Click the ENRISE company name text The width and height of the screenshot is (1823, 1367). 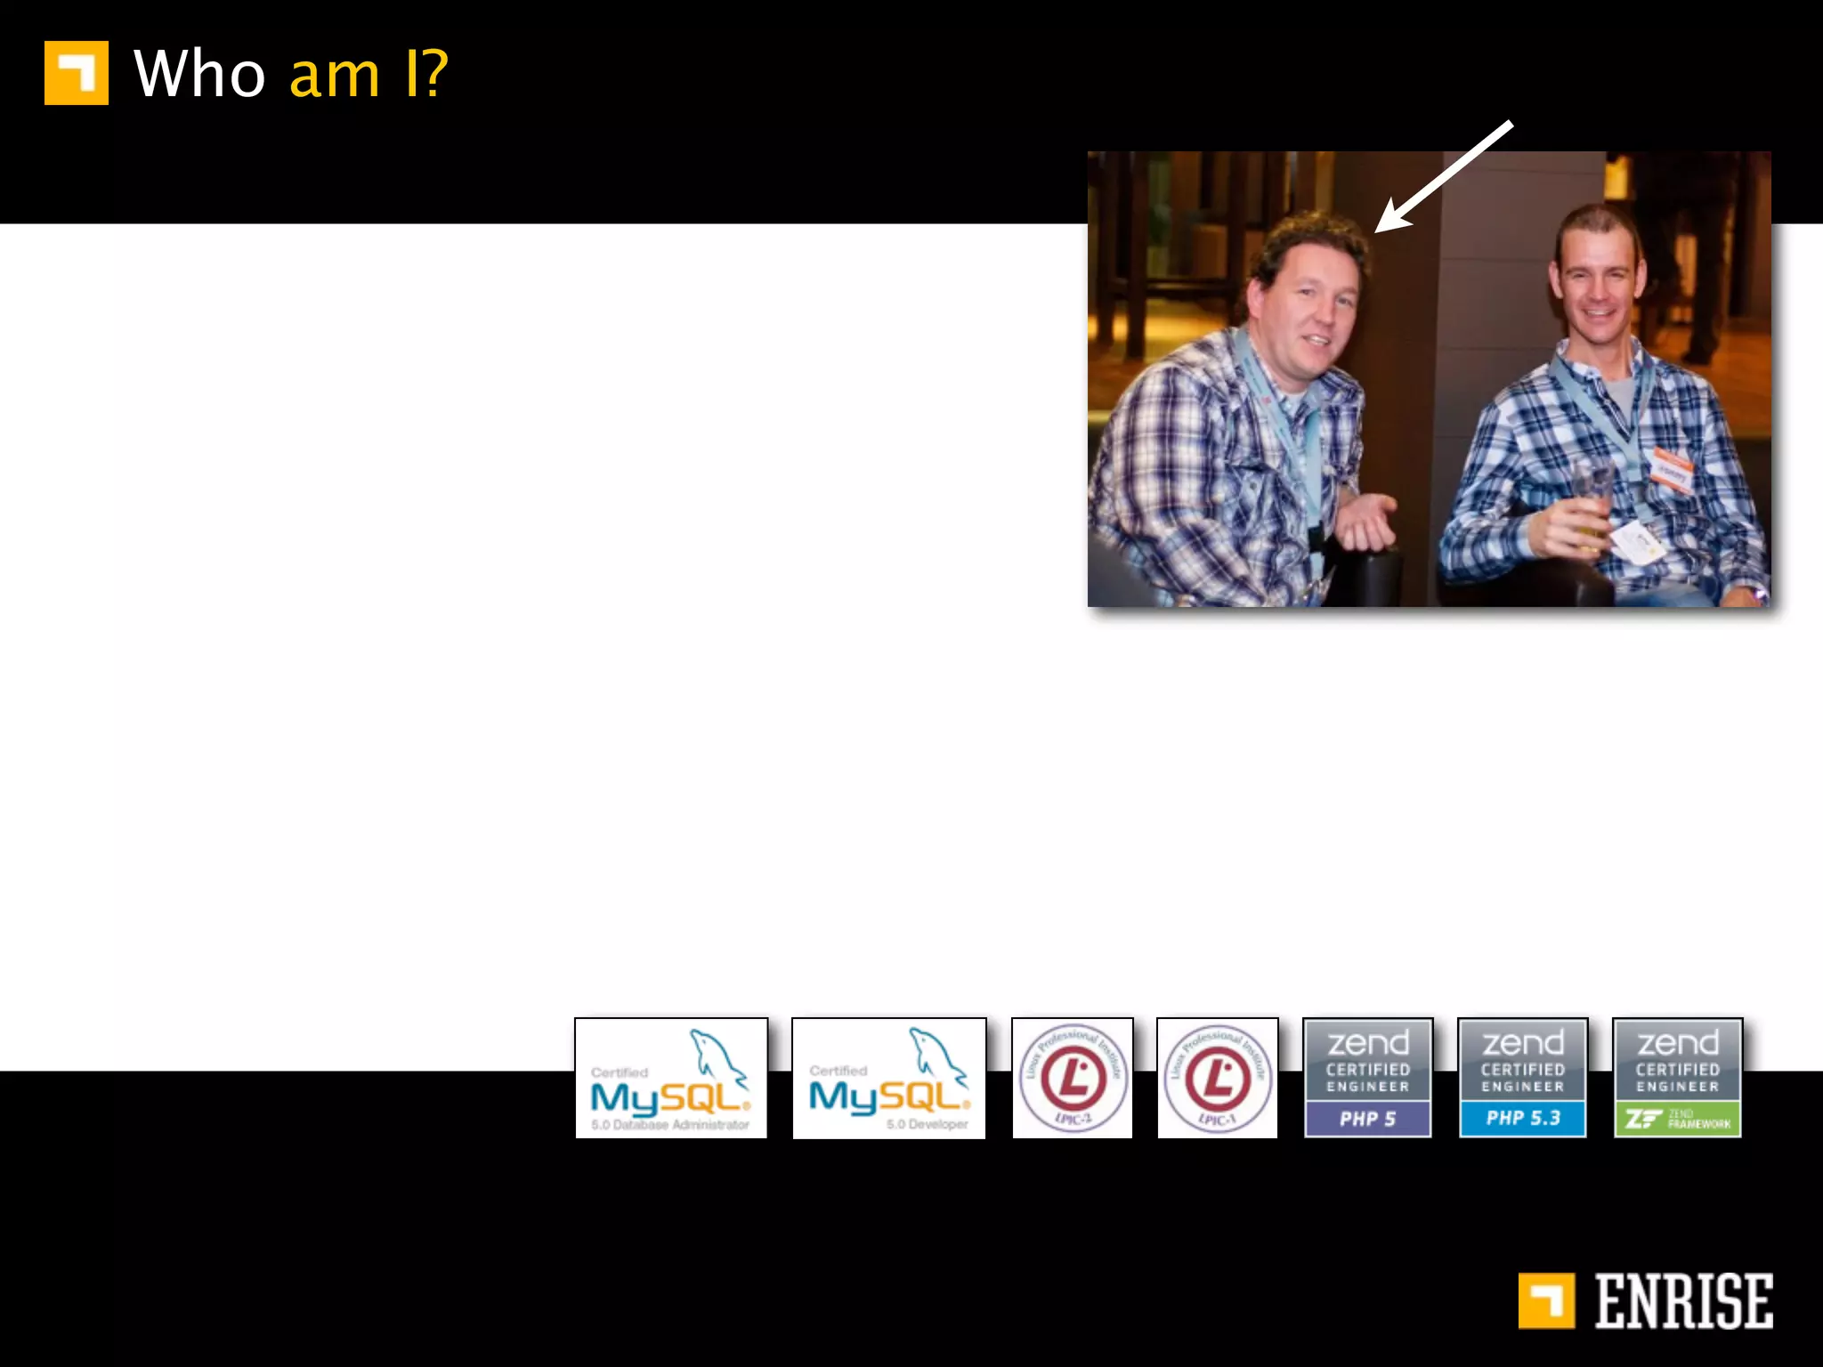pyautogui.click(x=1683, y=1301)
